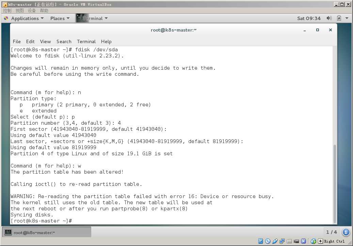Click the battery power icon in top panel
Image resolution: width=353 pixels, height=246 pixels.
(339, 18)
